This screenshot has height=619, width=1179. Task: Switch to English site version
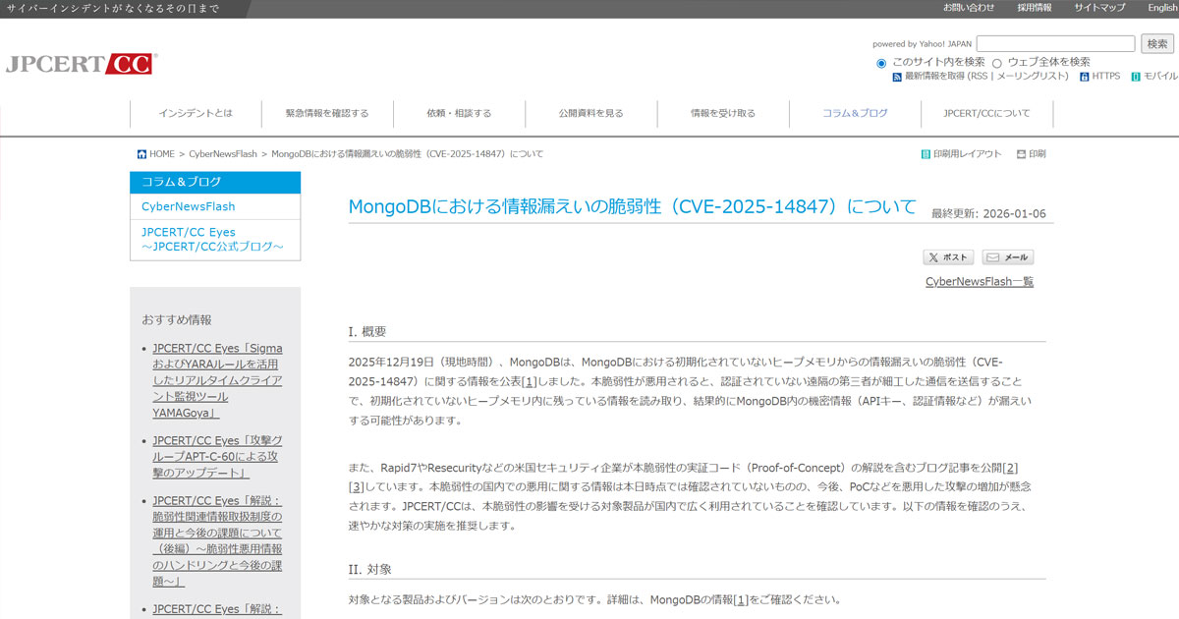(x=1161, y=8)
